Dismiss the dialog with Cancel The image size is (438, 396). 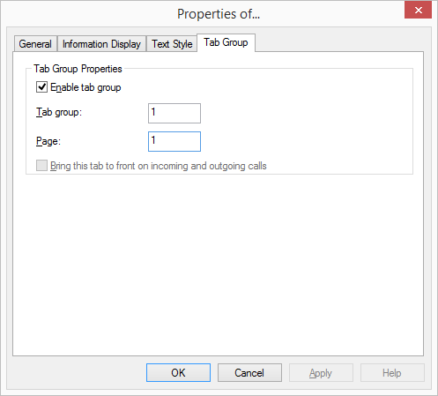[x=249, y=373]
